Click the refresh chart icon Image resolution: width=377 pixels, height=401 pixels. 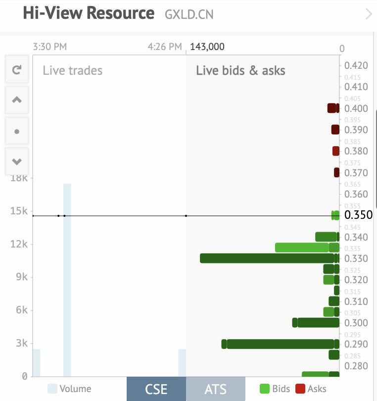click(17, 70)
